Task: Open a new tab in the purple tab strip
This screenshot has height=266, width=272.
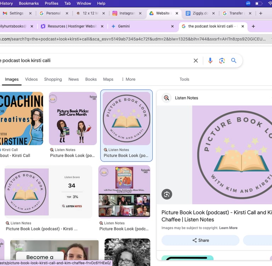Action: pos(253,26)
